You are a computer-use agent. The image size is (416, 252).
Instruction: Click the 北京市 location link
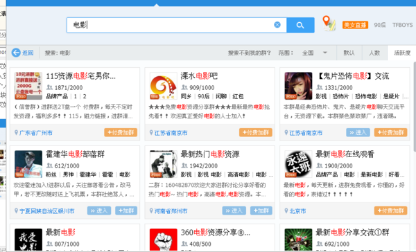[297, 211]
